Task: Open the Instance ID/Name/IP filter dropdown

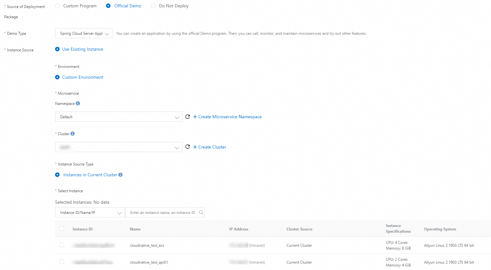Action: [x=90, y=212]
